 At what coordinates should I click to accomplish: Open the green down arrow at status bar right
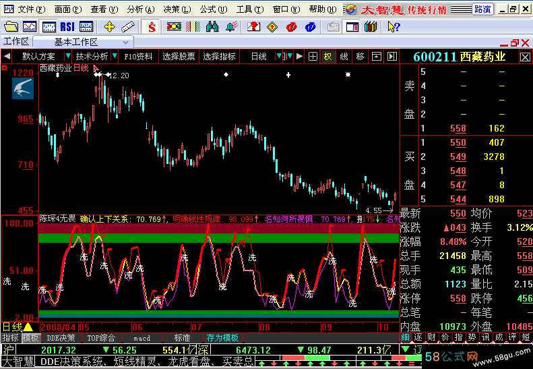(405, 349)
